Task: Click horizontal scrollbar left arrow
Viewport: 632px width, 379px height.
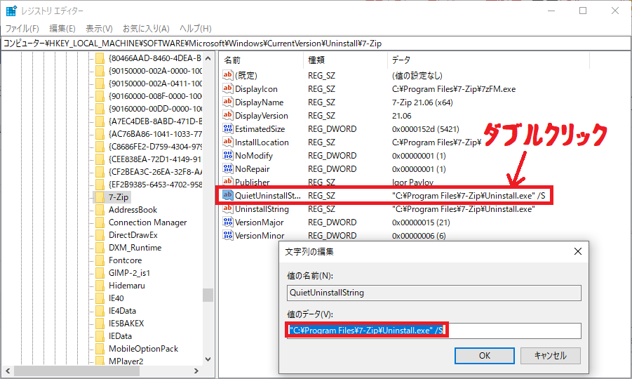Action: (8, 371)
